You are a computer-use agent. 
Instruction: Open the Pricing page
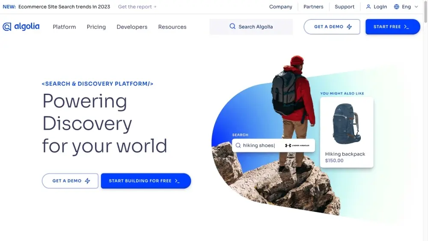(96, 27)
